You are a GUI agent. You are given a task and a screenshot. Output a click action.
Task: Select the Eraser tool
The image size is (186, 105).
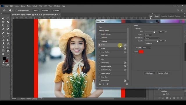[8, 36]
